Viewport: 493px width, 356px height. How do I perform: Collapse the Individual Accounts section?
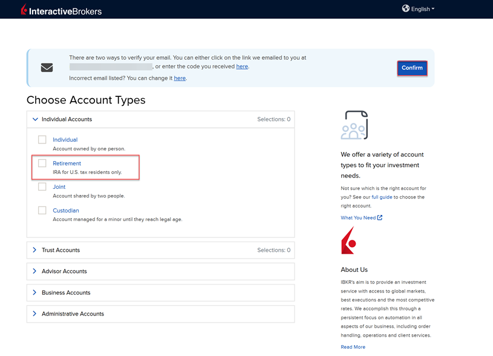click(x=35, y=119)
